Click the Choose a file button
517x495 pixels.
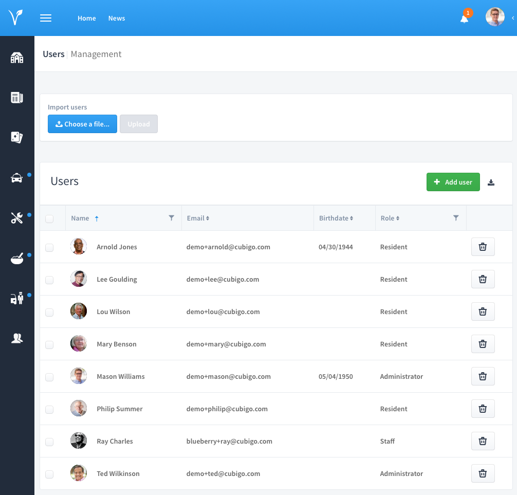[82, 124]
